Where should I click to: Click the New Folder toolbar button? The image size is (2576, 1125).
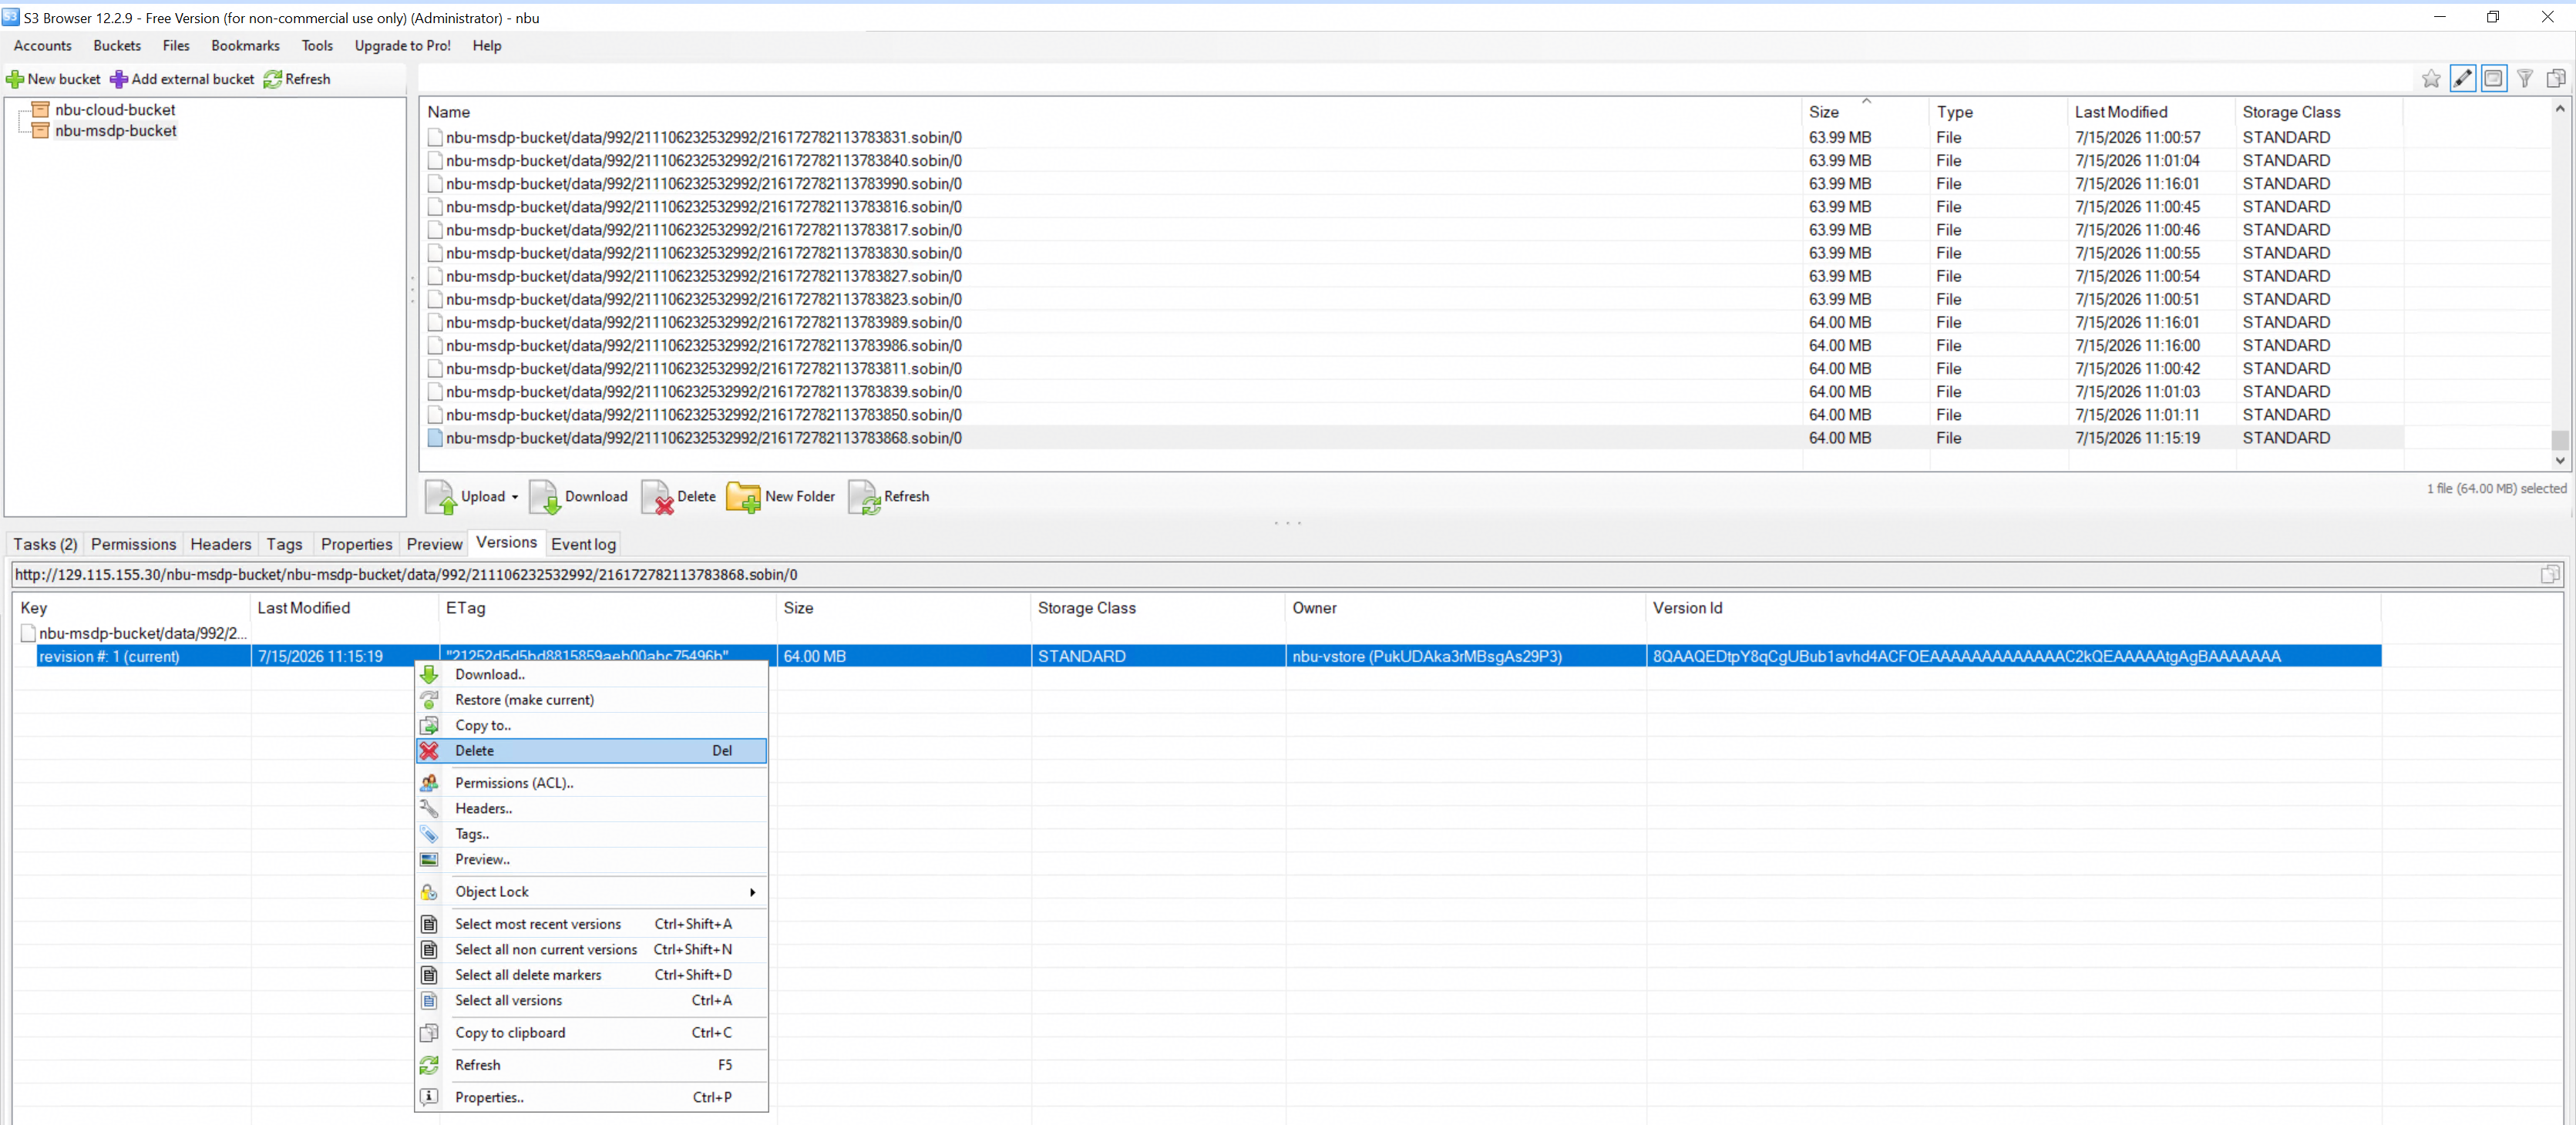781,497
